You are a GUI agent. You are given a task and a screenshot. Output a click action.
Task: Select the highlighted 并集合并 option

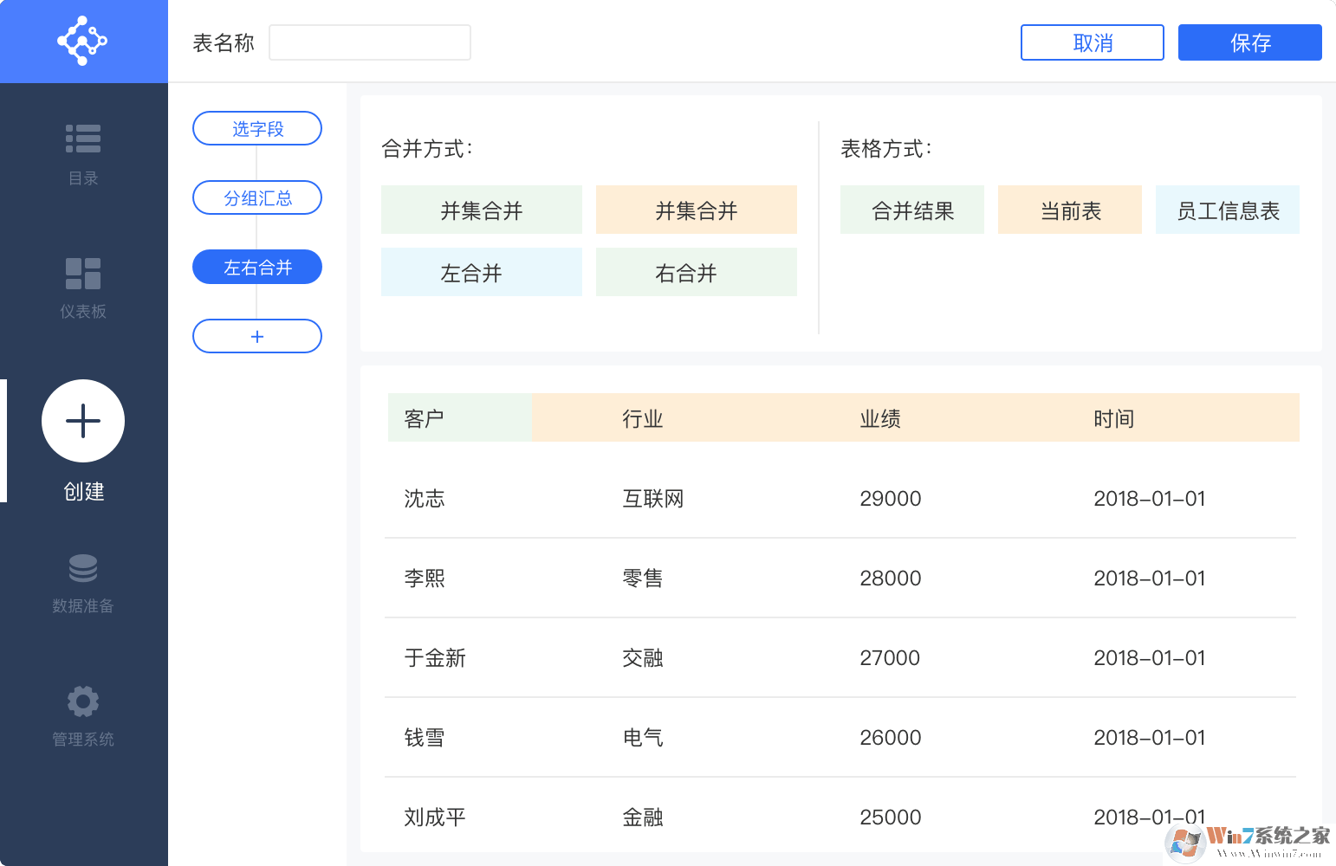[x=696, y=210]
